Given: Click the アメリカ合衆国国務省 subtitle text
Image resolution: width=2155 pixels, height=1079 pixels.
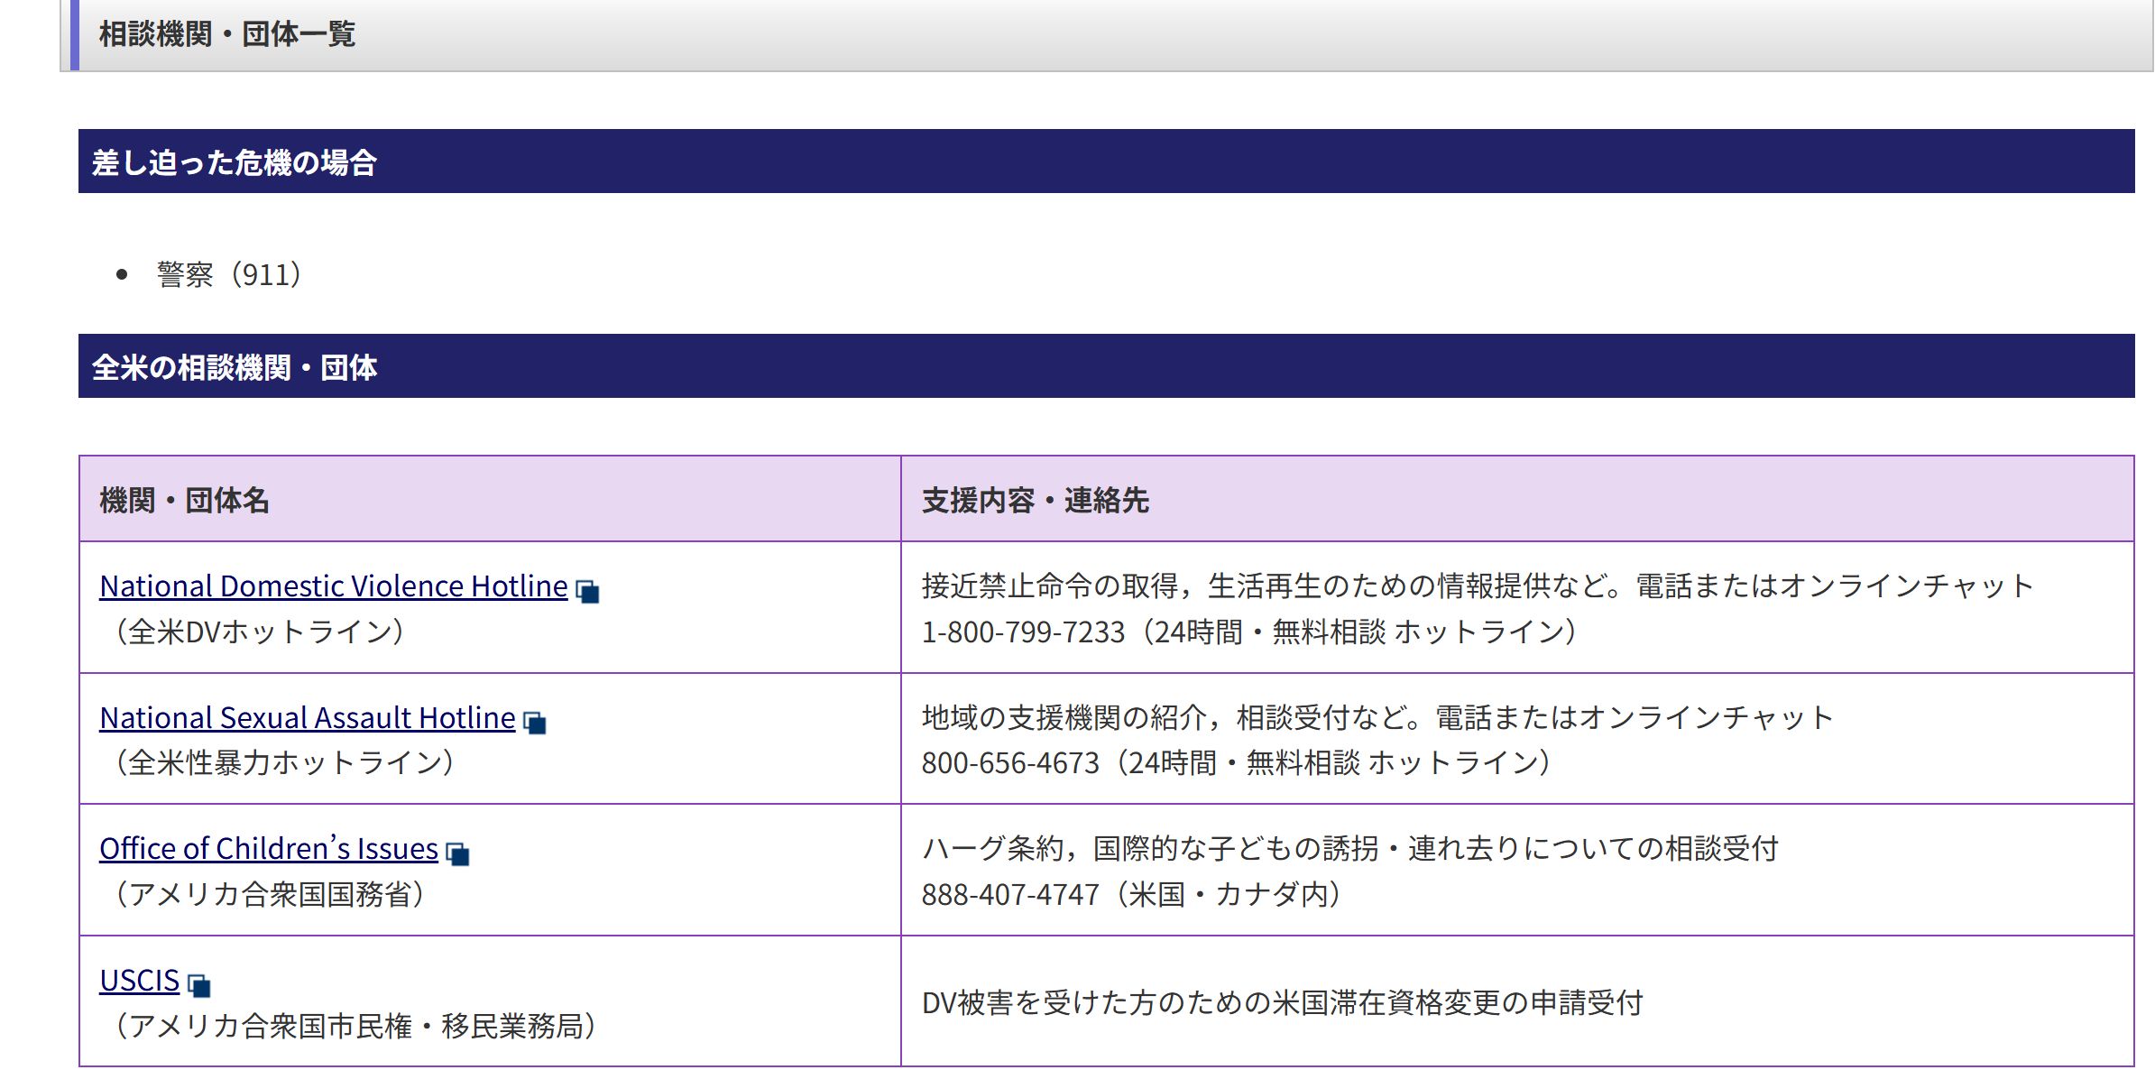Looking at the screenshot, I should [267, 895].
